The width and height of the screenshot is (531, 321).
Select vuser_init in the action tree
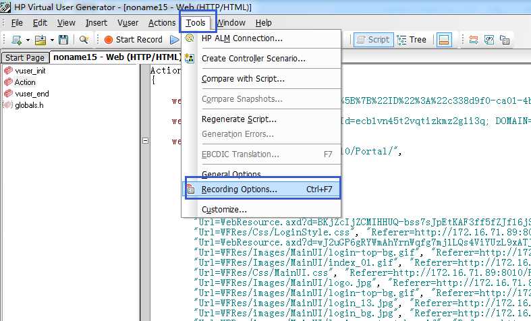pos(30,71)
